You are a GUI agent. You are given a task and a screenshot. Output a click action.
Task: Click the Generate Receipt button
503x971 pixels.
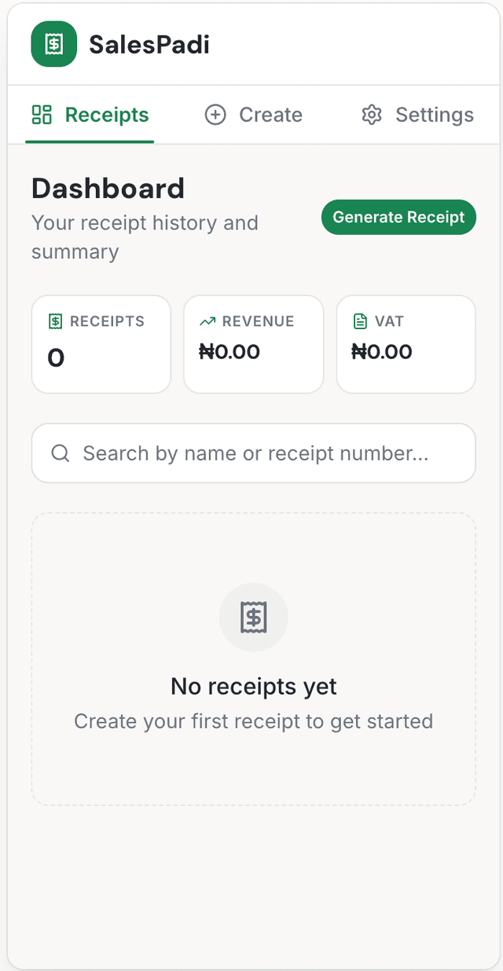coord(398,217)
